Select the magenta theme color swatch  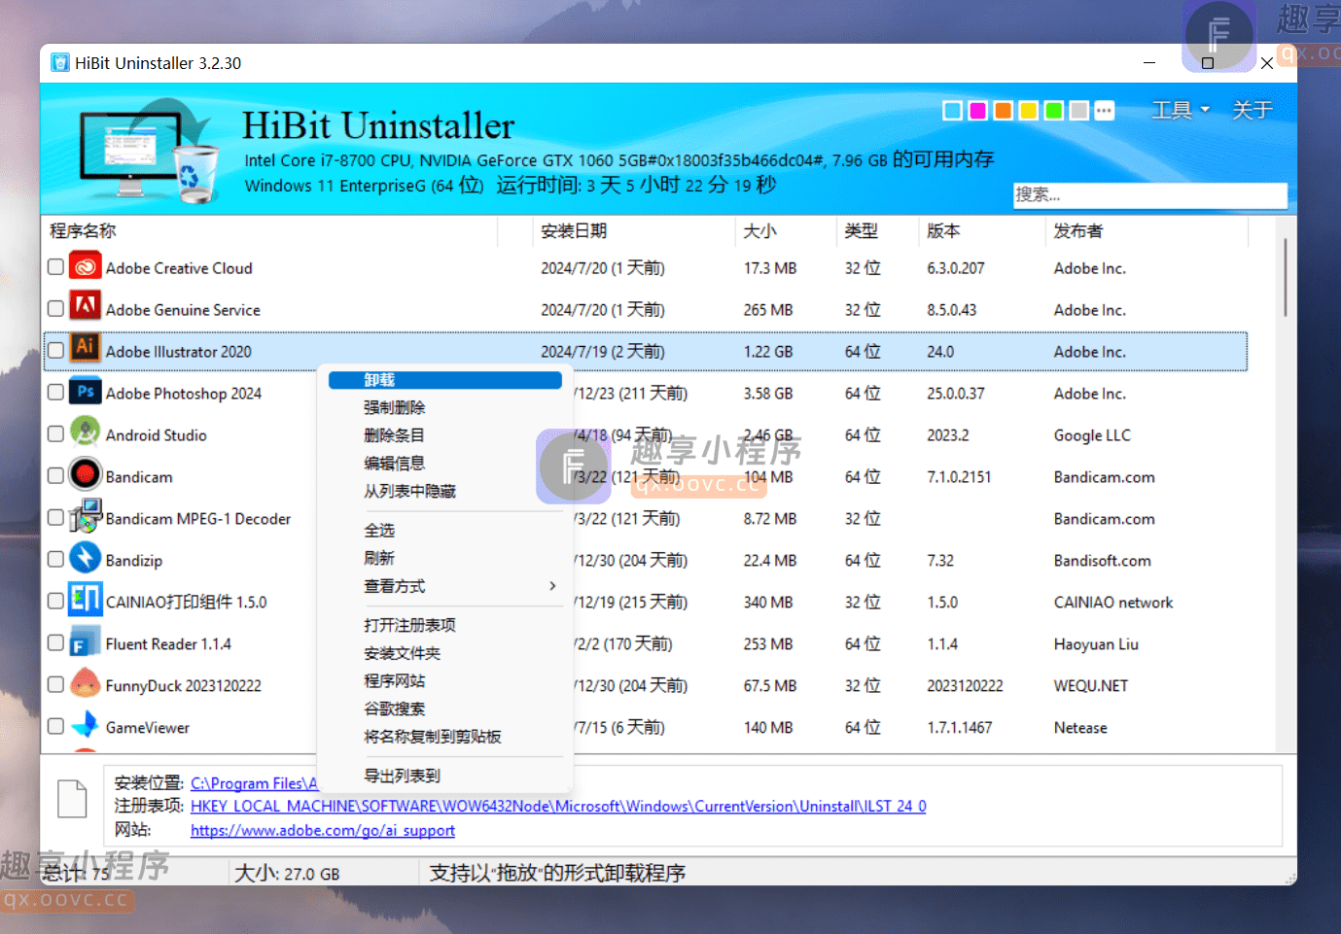pos(978,110)
